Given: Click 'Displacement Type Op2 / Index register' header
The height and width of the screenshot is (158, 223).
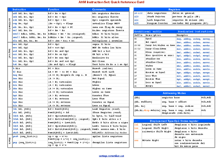Looking at the screenshot, I should pyautogui.click(x=174, y=121).
